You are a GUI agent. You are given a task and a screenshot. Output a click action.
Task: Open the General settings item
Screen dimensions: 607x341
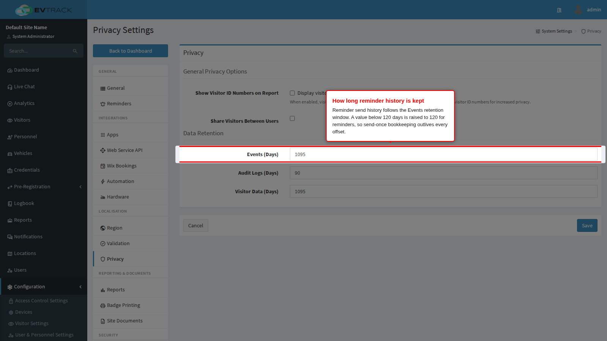coord(131,88)
